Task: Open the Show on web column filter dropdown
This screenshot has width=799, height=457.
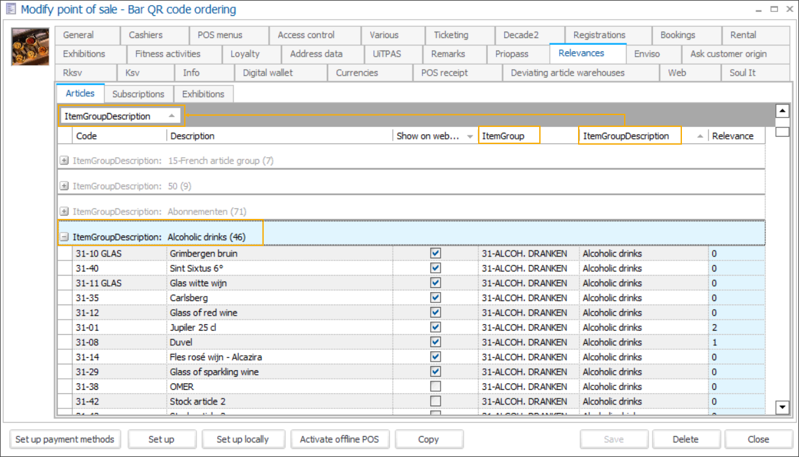Action: coord(470,136)
